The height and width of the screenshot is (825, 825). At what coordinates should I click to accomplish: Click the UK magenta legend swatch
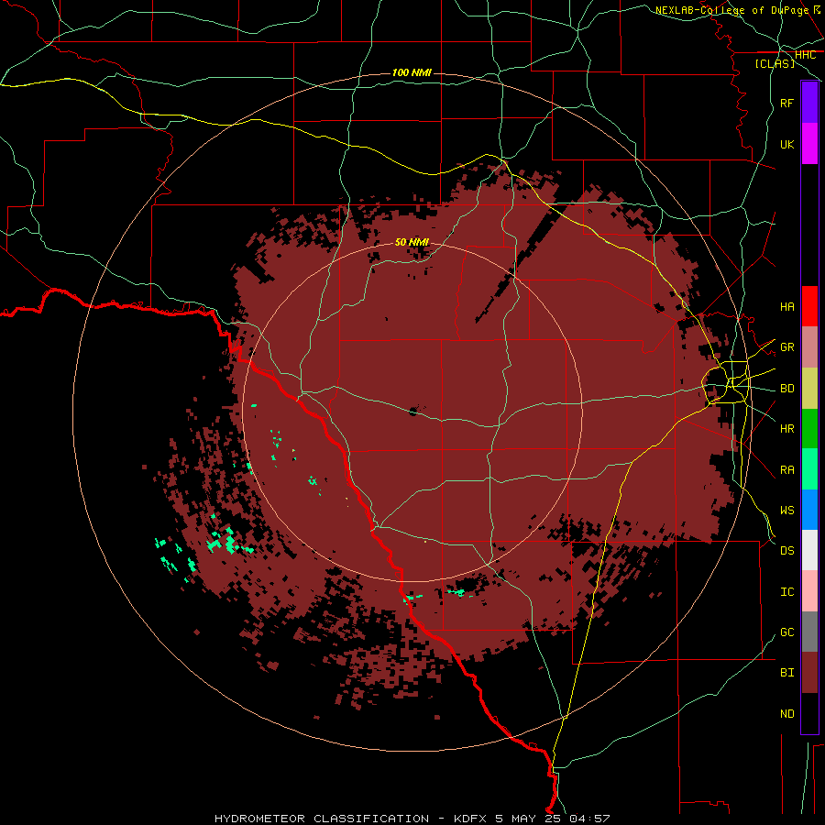point(809,144)
